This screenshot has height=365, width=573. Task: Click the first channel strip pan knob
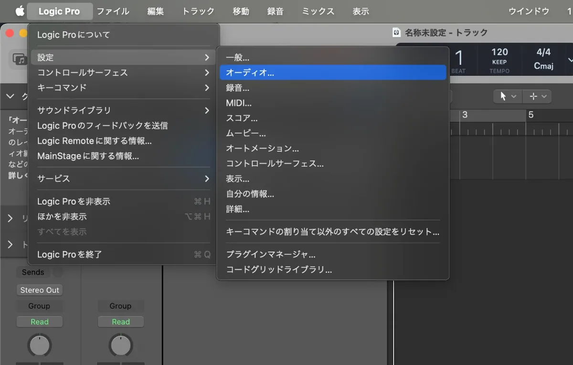coord(40,345)
